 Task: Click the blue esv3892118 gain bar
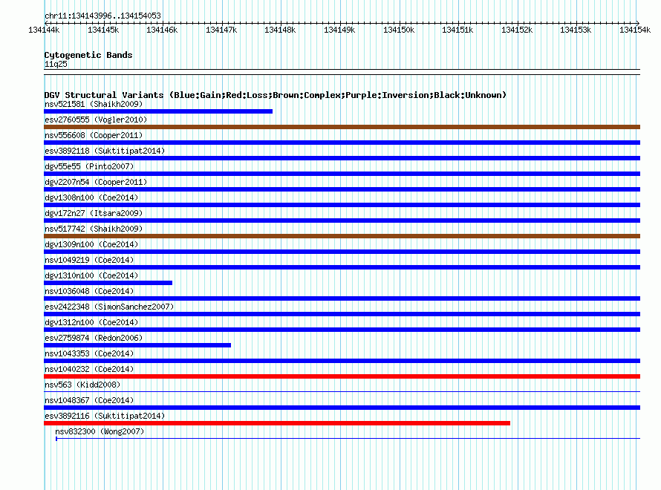(x=342, y=158)
